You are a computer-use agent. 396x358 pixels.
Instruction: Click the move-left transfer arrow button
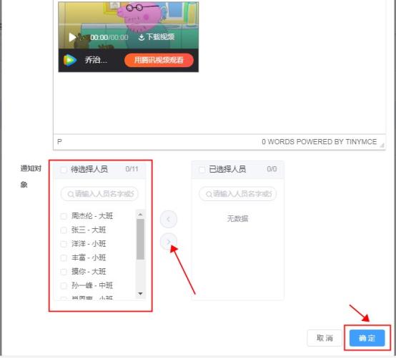[169, 219]
